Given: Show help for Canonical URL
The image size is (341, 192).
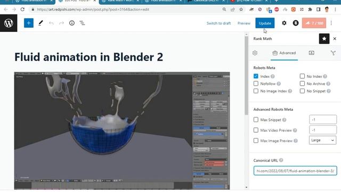Looking at the screenshot, I should click(x=281, y=161).
